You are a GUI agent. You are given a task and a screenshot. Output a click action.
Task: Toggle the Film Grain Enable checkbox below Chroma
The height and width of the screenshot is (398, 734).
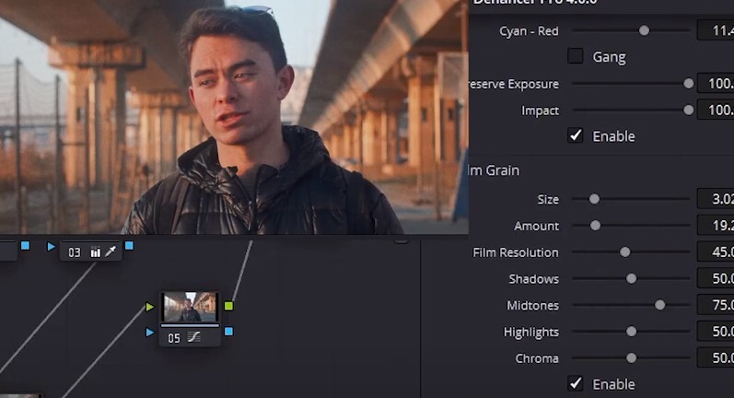click(x=576, y=383)
